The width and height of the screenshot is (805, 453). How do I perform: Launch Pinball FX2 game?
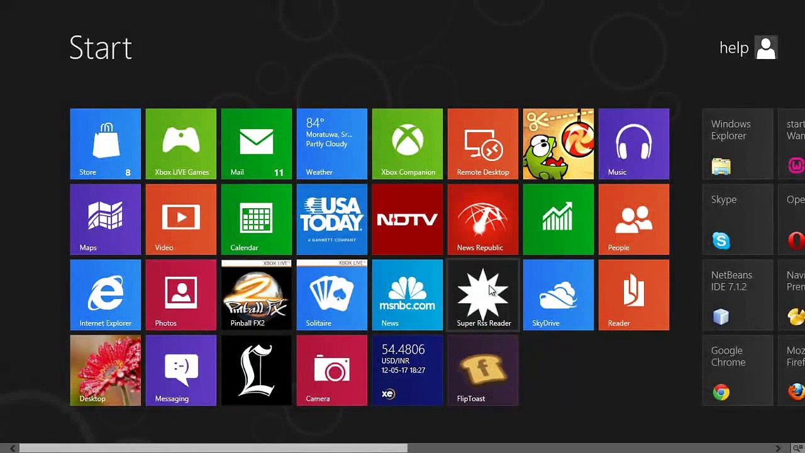[256, 295]
